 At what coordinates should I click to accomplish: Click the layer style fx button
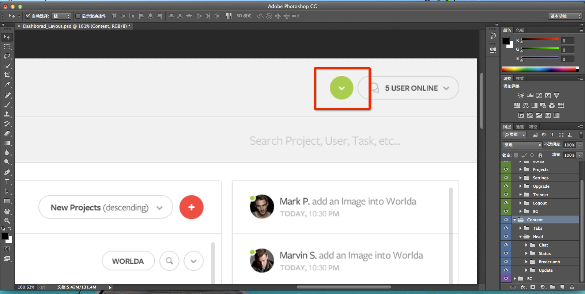[523, 287]
